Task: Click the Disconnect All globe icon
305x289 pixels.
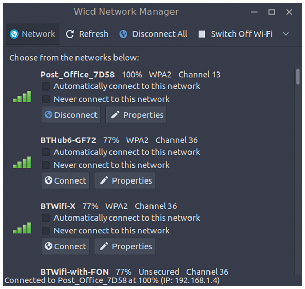Action: point(123,34)
